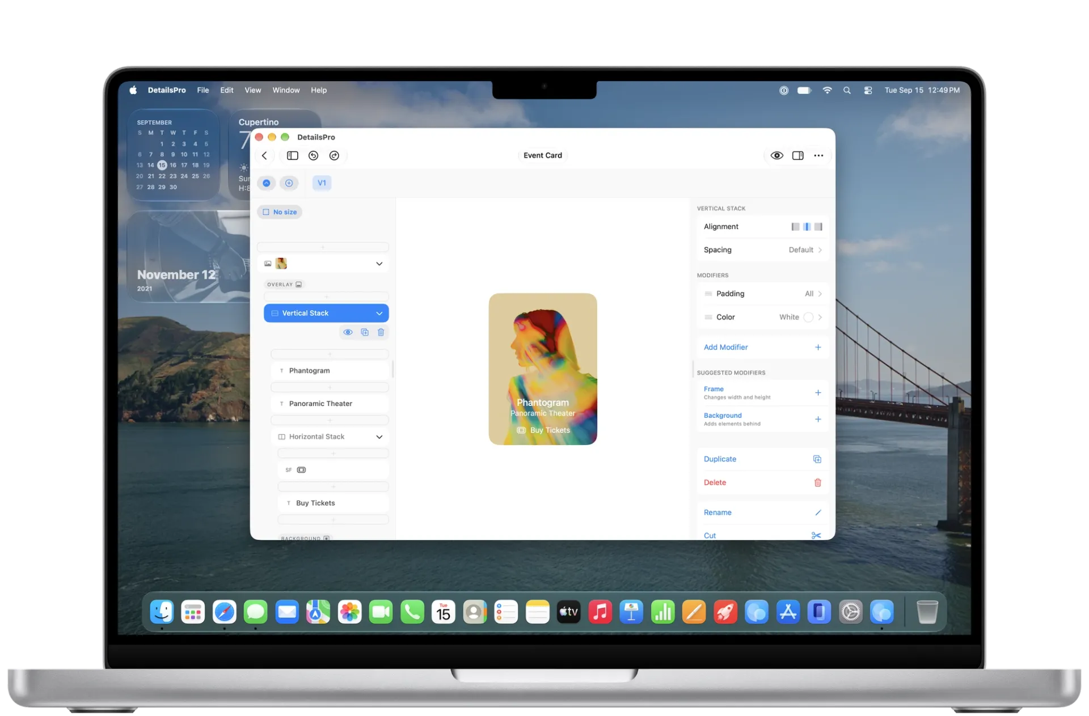Toggle visibility of the Vertical Stack layer
Screen dimensions: 1089x716
(x=348, y=332)
